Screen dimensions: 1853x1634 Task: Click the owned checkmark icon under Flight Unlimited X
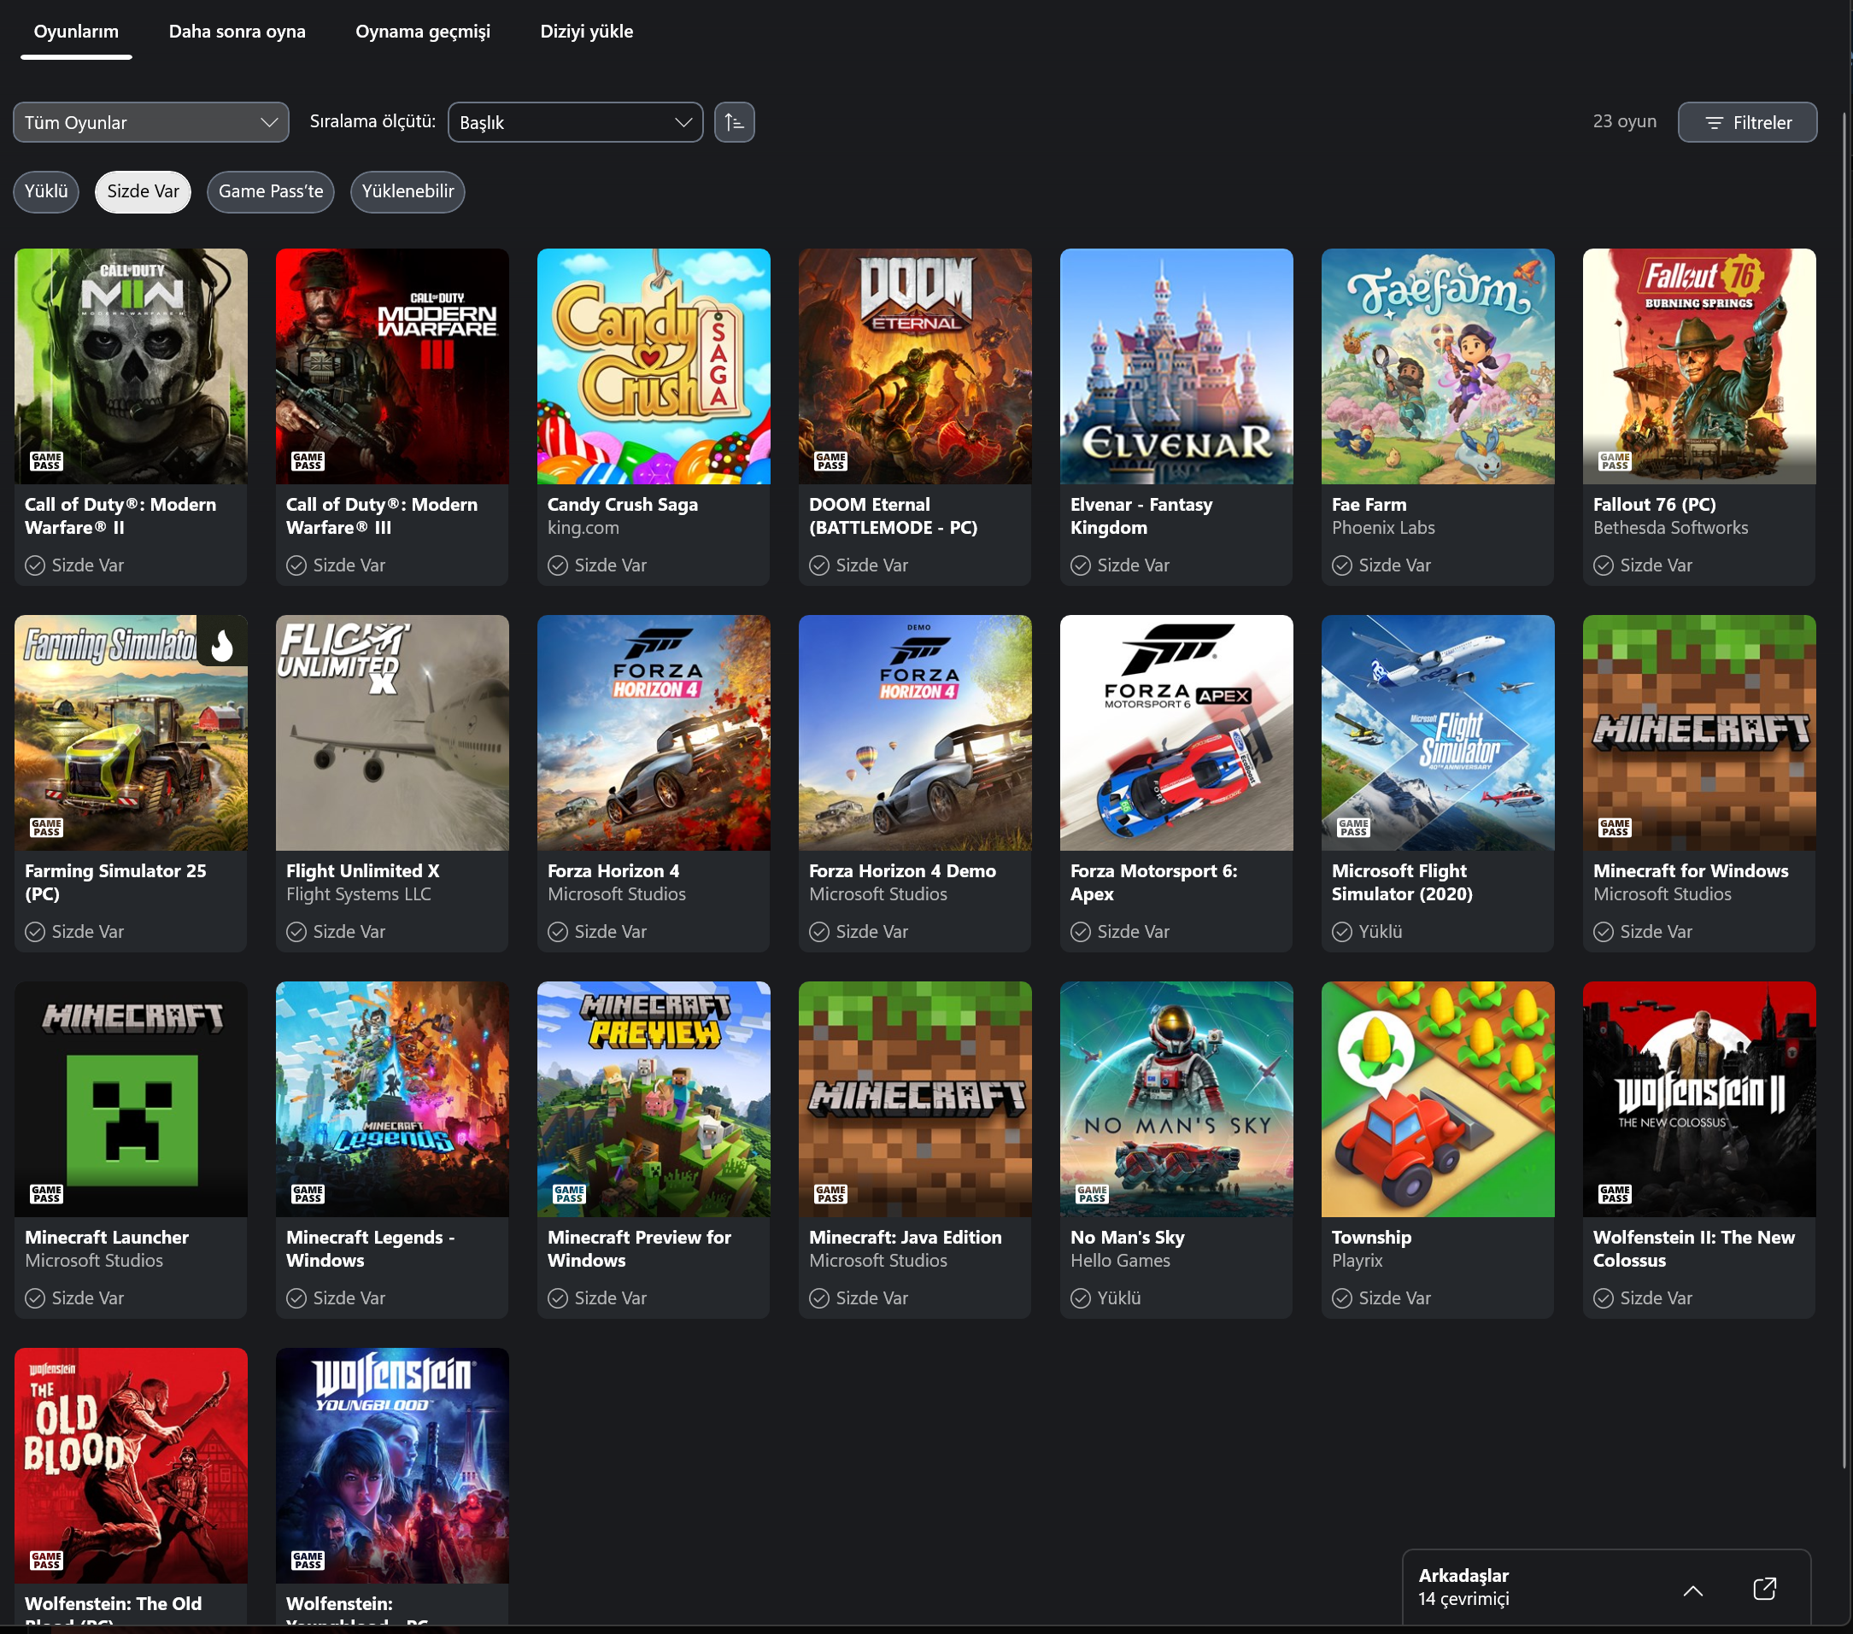click(296, 932)
